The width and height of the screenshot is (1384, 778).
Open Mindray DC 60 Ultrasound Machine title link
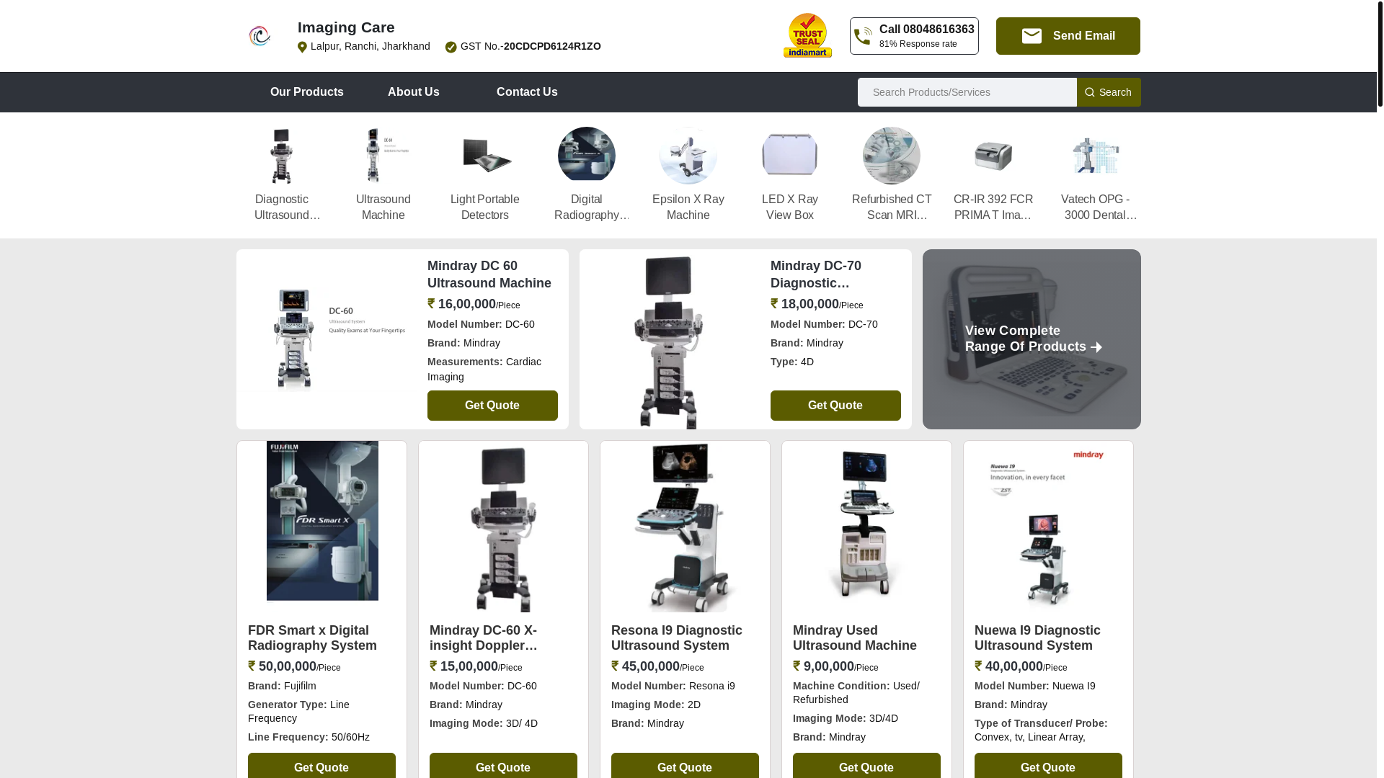pyautogui.click(x=489, y=274)
